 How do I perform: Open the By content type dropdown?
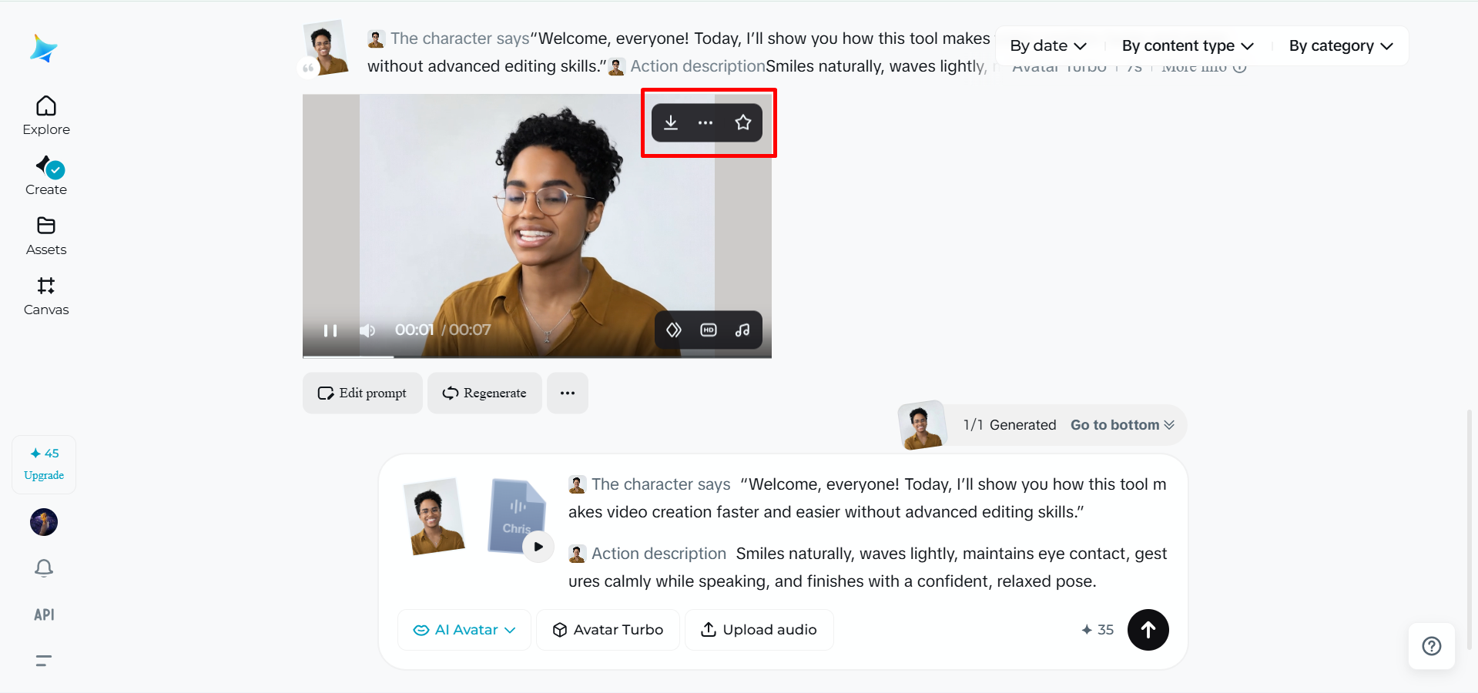pos(1188,46)
